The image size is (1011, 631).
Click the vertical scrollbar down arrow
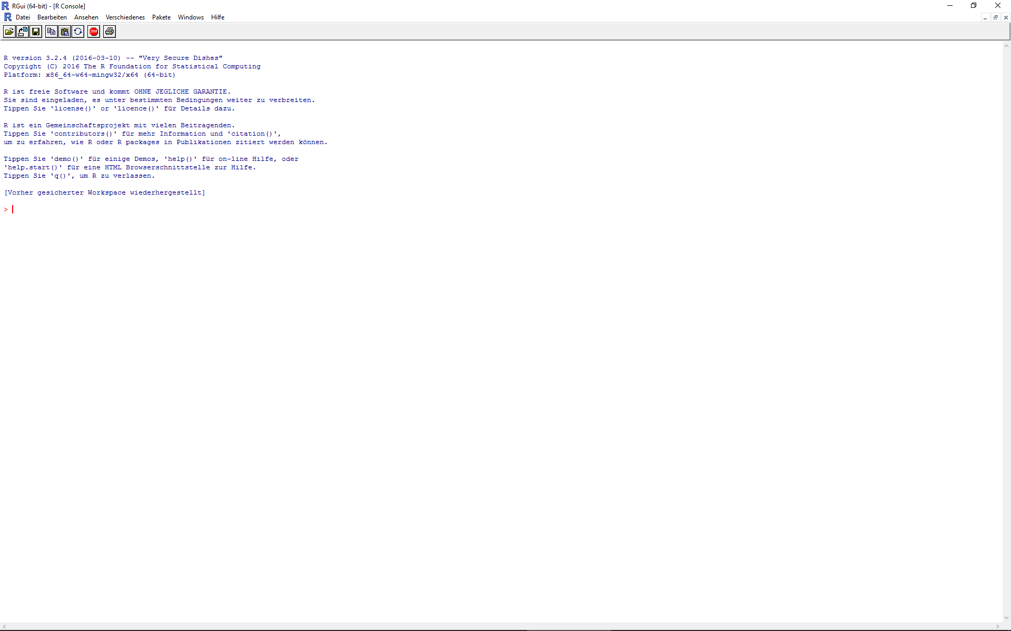point(1006,618)
